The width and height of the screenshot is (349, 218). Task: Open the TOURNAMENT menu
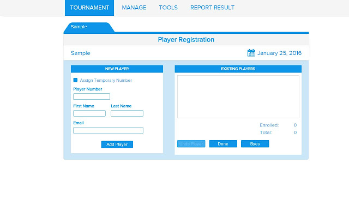(89, 8)
